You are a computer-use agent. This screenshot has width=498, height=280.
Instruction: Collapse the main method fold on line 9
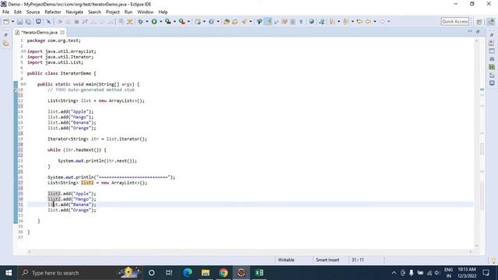tap(24, 84)
